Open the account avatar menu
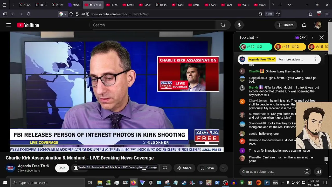This screenshot has height=187, width=332. (317, 25)
